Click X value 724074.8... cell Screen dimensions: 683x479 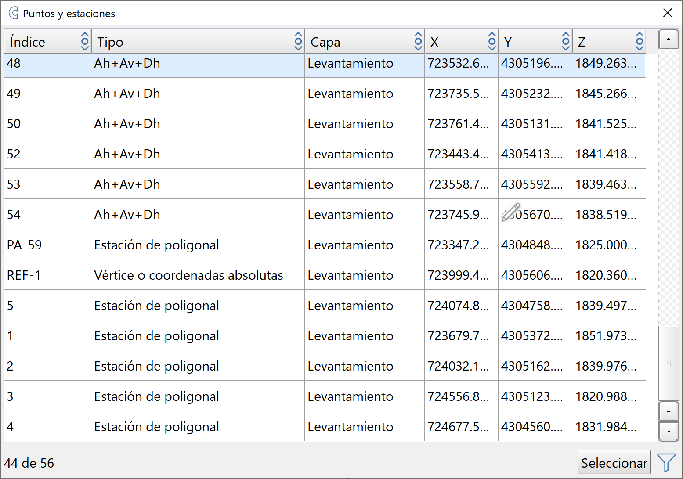pyautogui.click(x=461, y=305)
